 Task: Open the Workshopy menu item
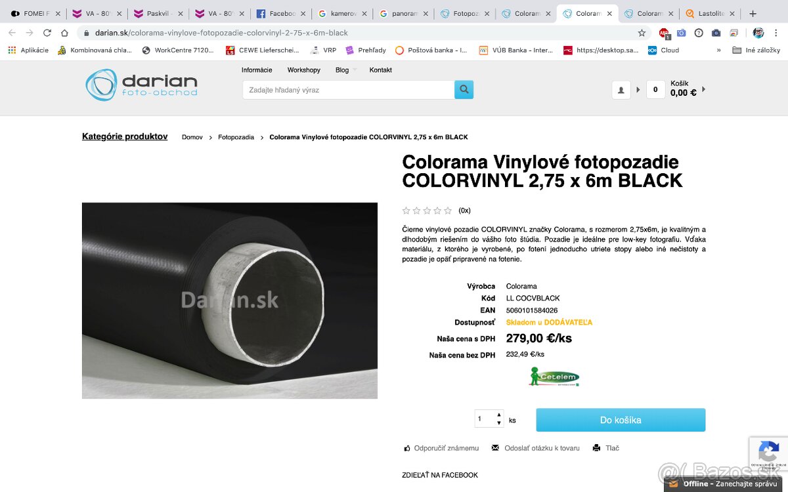point(303,70)
